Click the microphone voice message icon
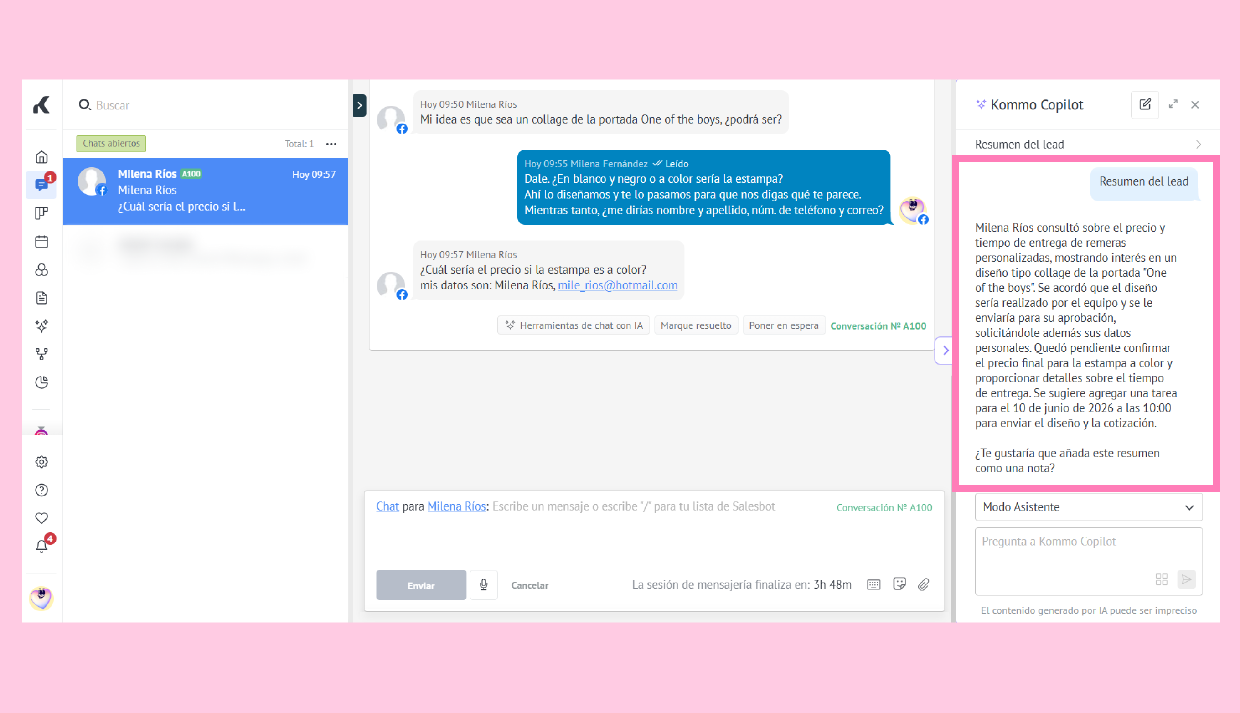Viewport: 1240px width, 713px height. click(483, 585)
